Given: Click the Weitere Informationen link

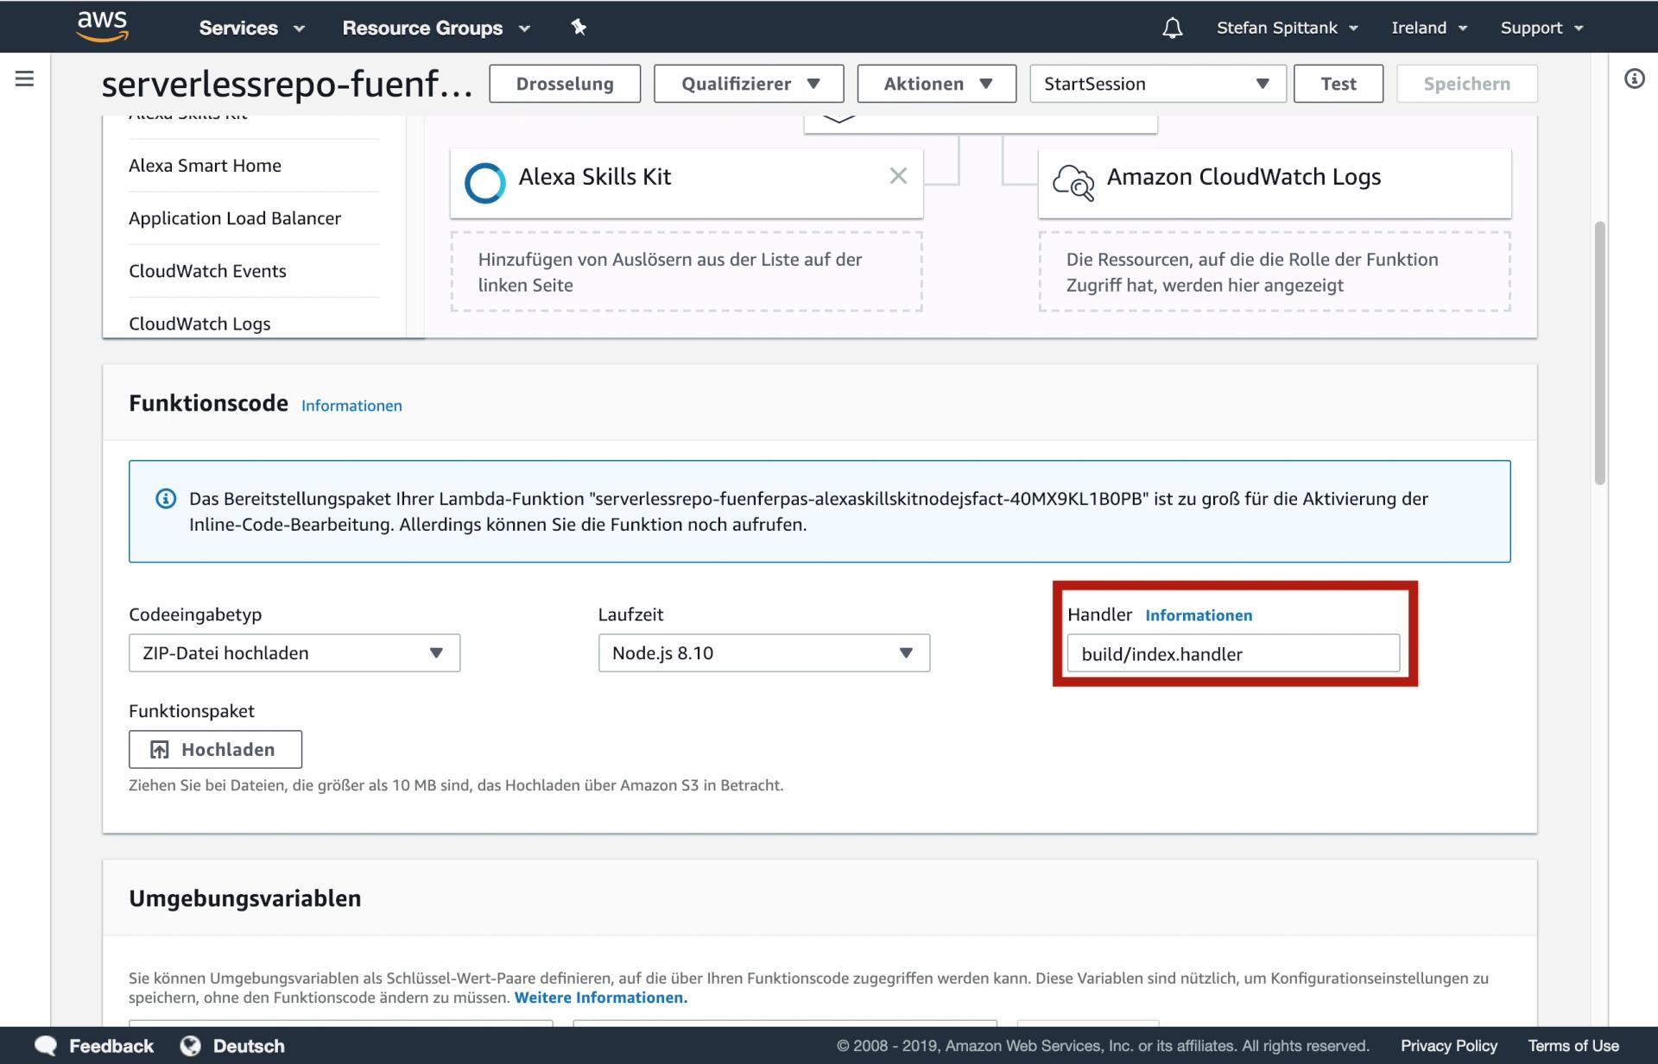Looking at the screenshot, I should pyautogui.click(x=601, y=998).
